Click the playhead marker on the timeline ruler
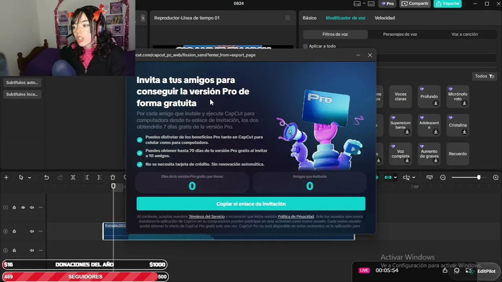Screen dimensions: 502x282 [x=113, y=186]
